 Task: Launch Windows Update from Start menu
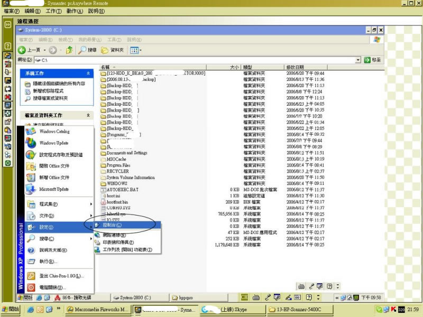tap(59, 143)
